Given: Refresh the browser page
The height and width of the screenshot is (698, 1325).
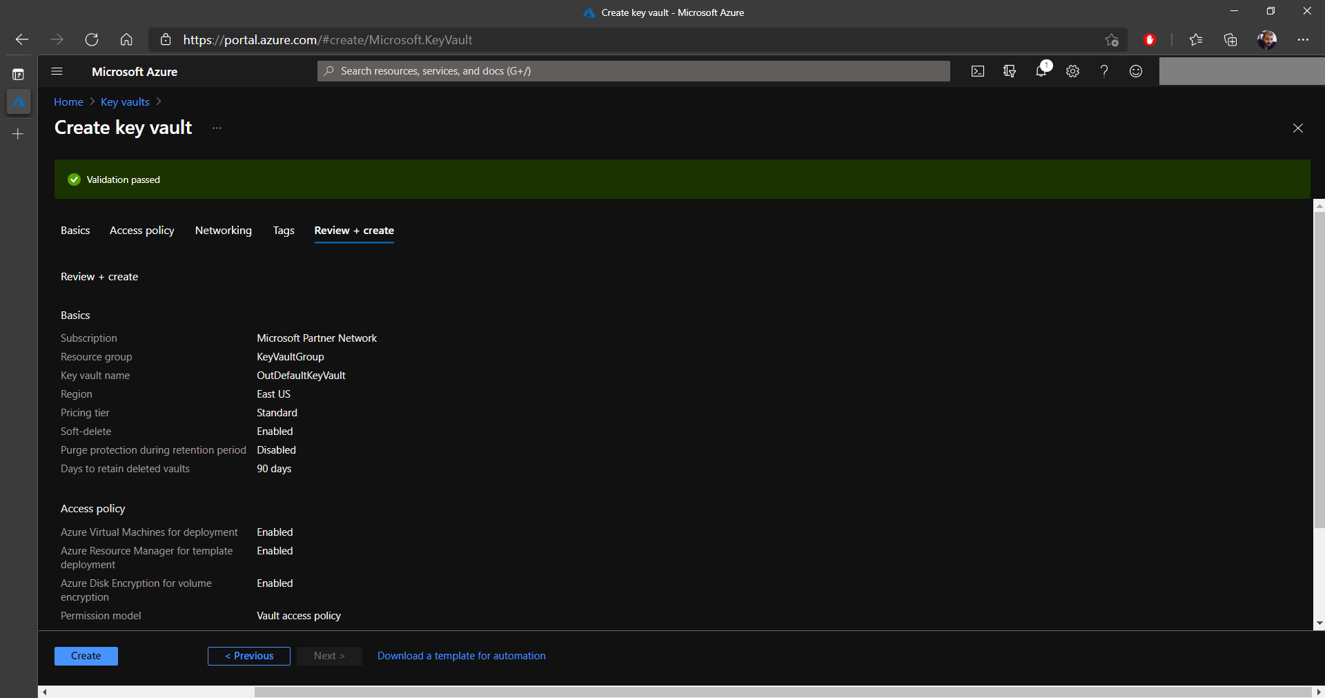Looking at the screenshot, I should click(92, 40).
